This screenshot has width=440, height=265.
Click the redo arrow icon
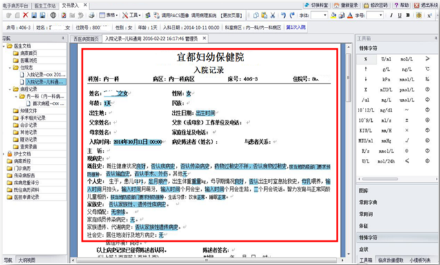(292, 15)
